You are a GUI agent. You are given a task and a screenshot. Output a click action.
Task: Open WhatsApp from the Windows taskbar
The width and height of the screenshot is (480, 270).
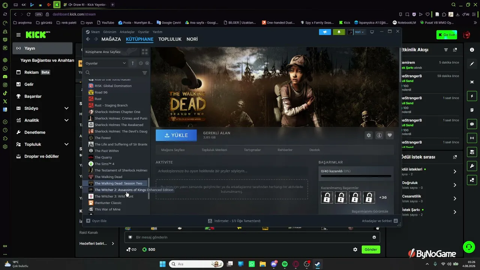[252, 264]
